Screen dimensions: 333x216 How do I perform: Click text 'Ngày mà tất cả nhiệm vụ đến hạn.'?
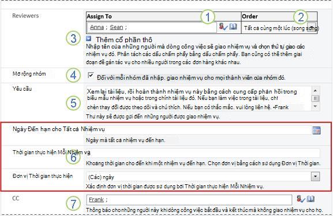pyautogui.click(x=125, y=140)
